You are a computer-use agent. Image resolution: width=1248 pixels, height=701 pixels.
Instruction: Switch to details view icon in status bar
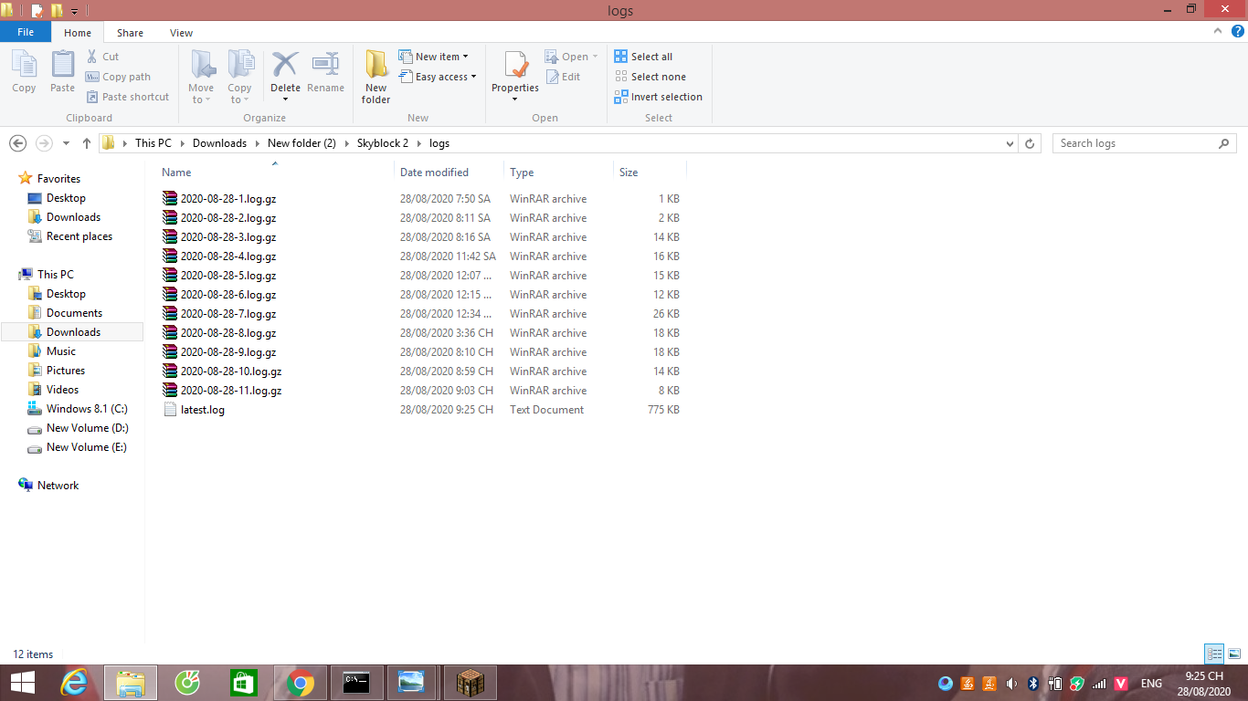coord(1214,654)
